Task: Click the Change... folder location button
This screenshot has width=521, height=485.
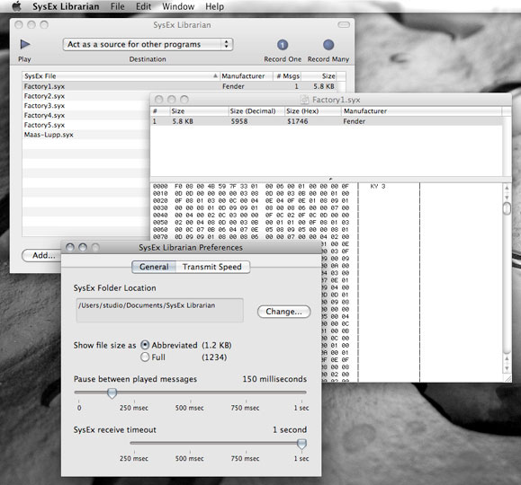Action: point(283,312)
